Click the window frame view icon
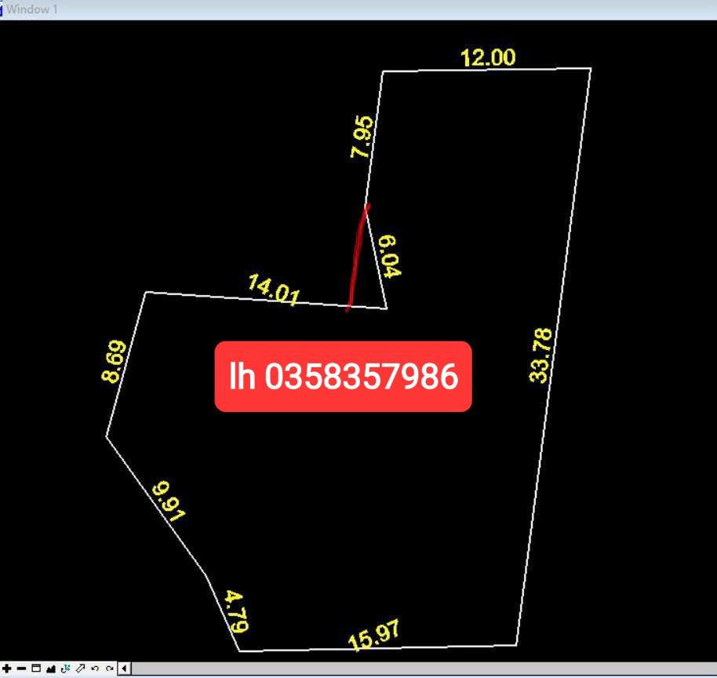Screen dimensions: 717x678 click(36, 669)
